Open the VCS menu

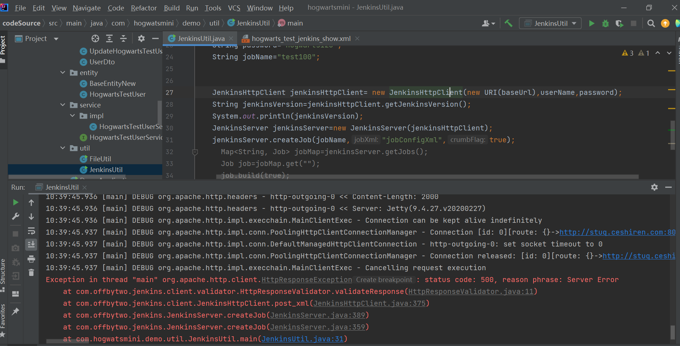coord(234,8)
